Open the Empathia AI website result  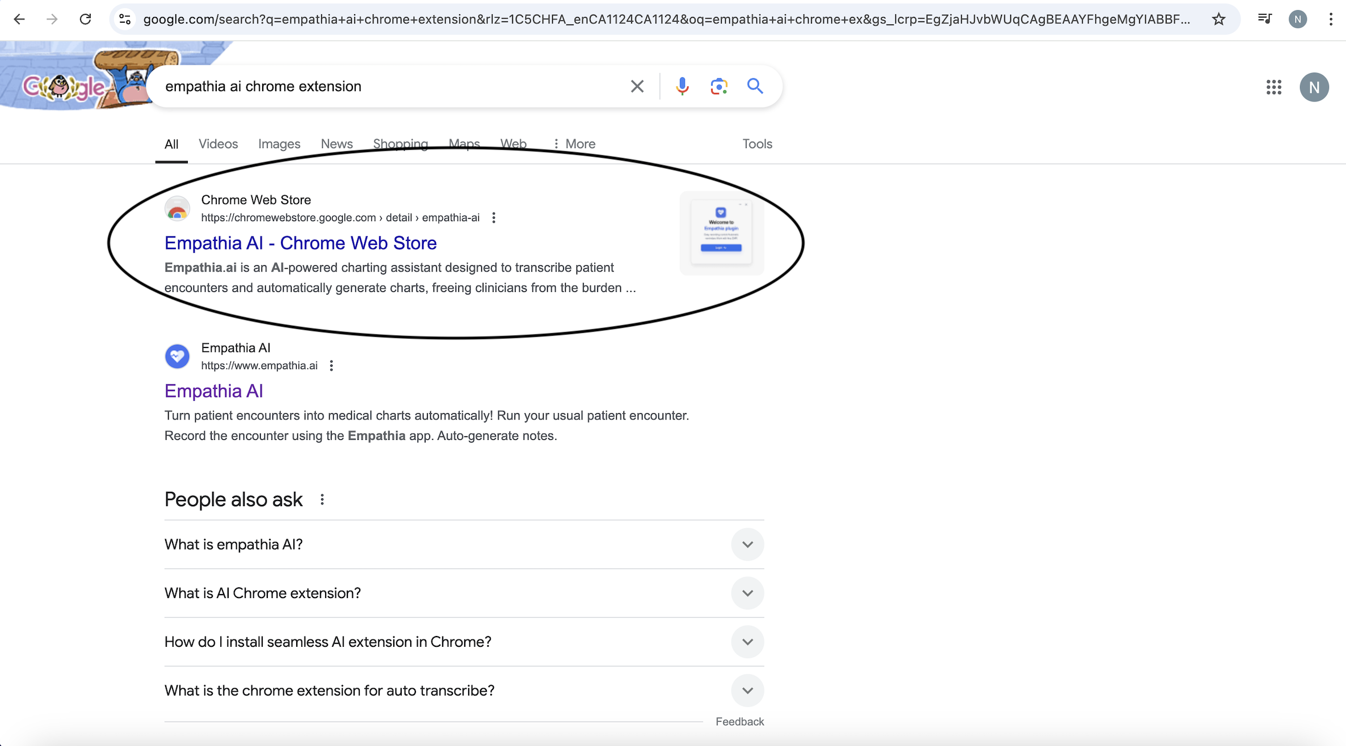(x=213, y=391)
